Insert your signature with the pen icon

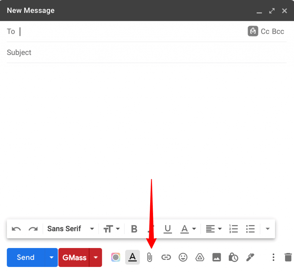tap(250, 257)
